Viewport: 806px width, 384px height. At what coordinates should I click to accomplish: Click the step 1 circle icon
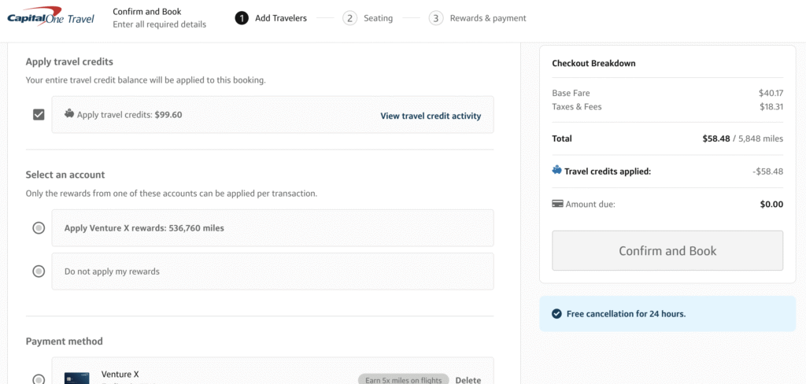242,18
